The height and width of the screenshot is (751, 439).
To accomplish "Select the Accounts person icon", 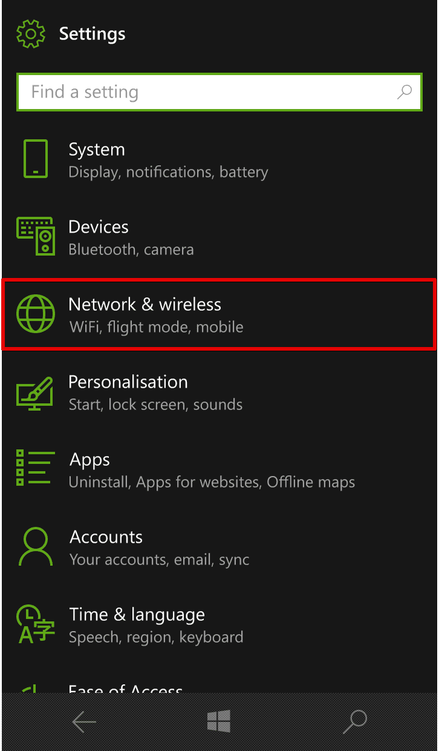I will pyautogui.click(x=36, y=546).
